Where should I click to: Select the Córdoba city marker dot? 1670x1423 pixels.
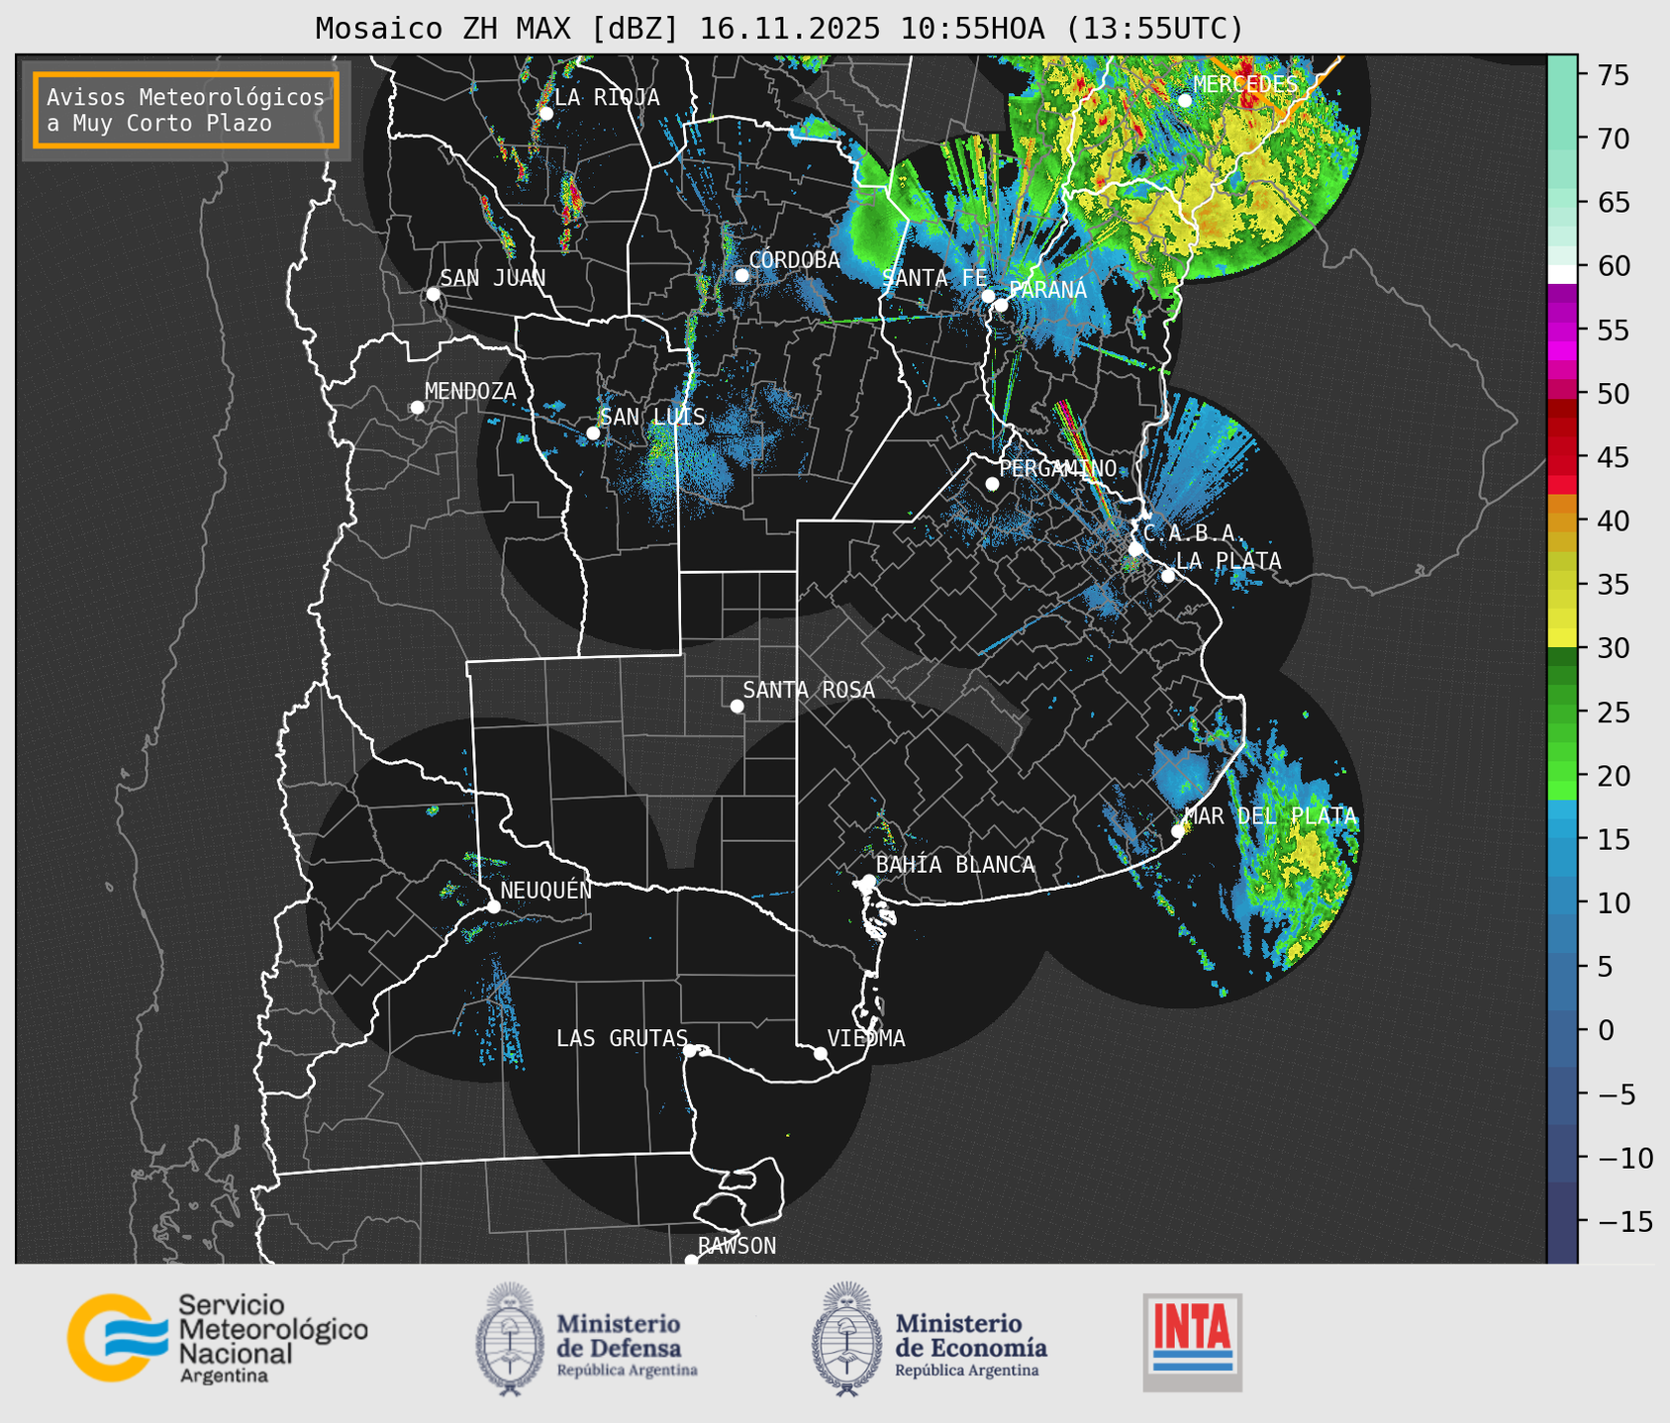click(x=741, y=275)
